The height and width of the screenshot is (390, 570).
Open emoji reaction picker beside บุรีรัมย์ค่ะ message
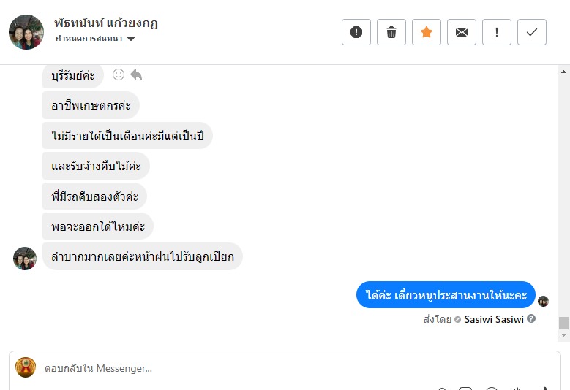click(119, 74)
